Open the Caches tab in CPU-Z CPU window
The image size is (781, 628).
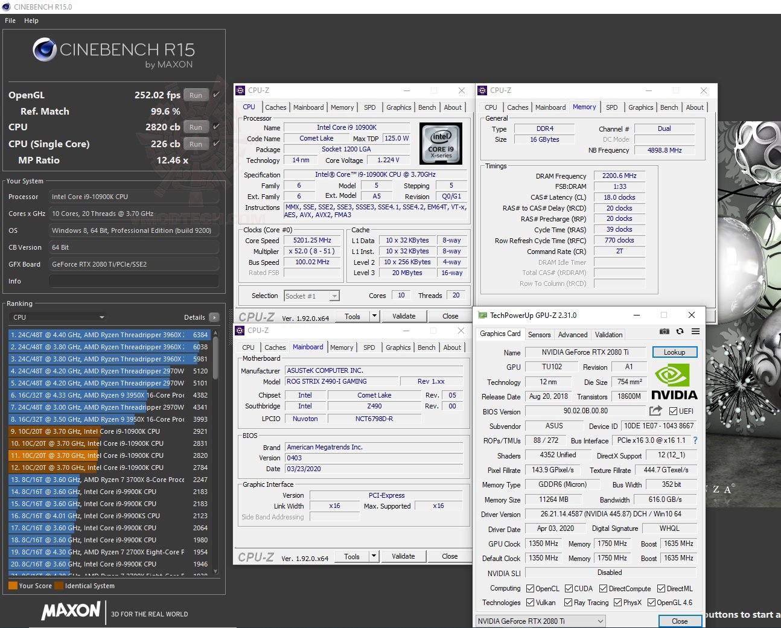click(x=275, y=107)
